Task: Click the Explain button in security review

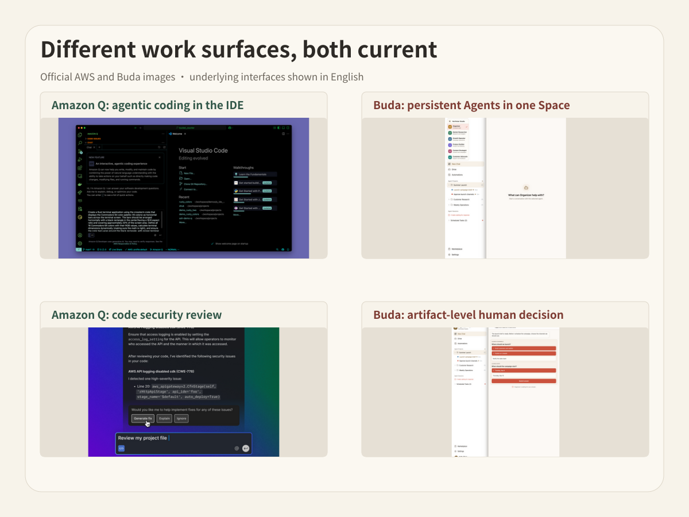Action: click(x=164, y=418)
